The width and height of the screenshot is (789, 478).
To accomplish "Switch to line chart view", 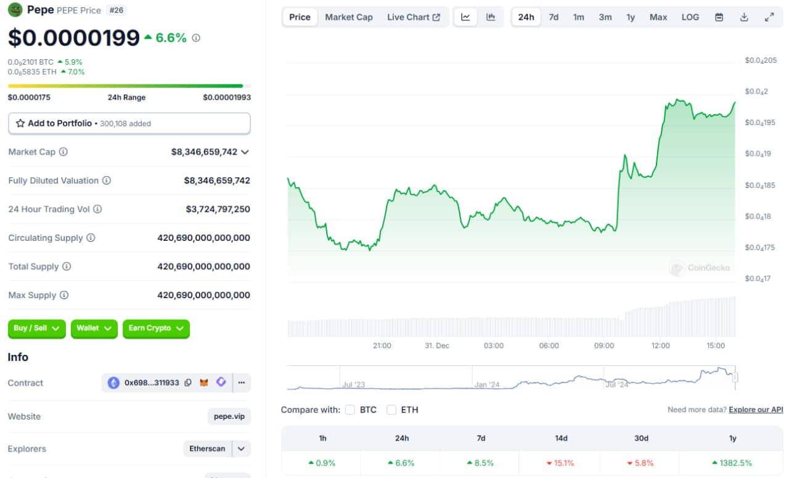I will (x=465, y=17).
